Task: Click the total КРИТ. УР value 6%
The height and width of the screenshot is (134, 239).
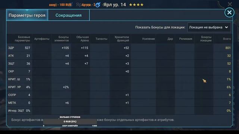Action: (x=229, y=87)
